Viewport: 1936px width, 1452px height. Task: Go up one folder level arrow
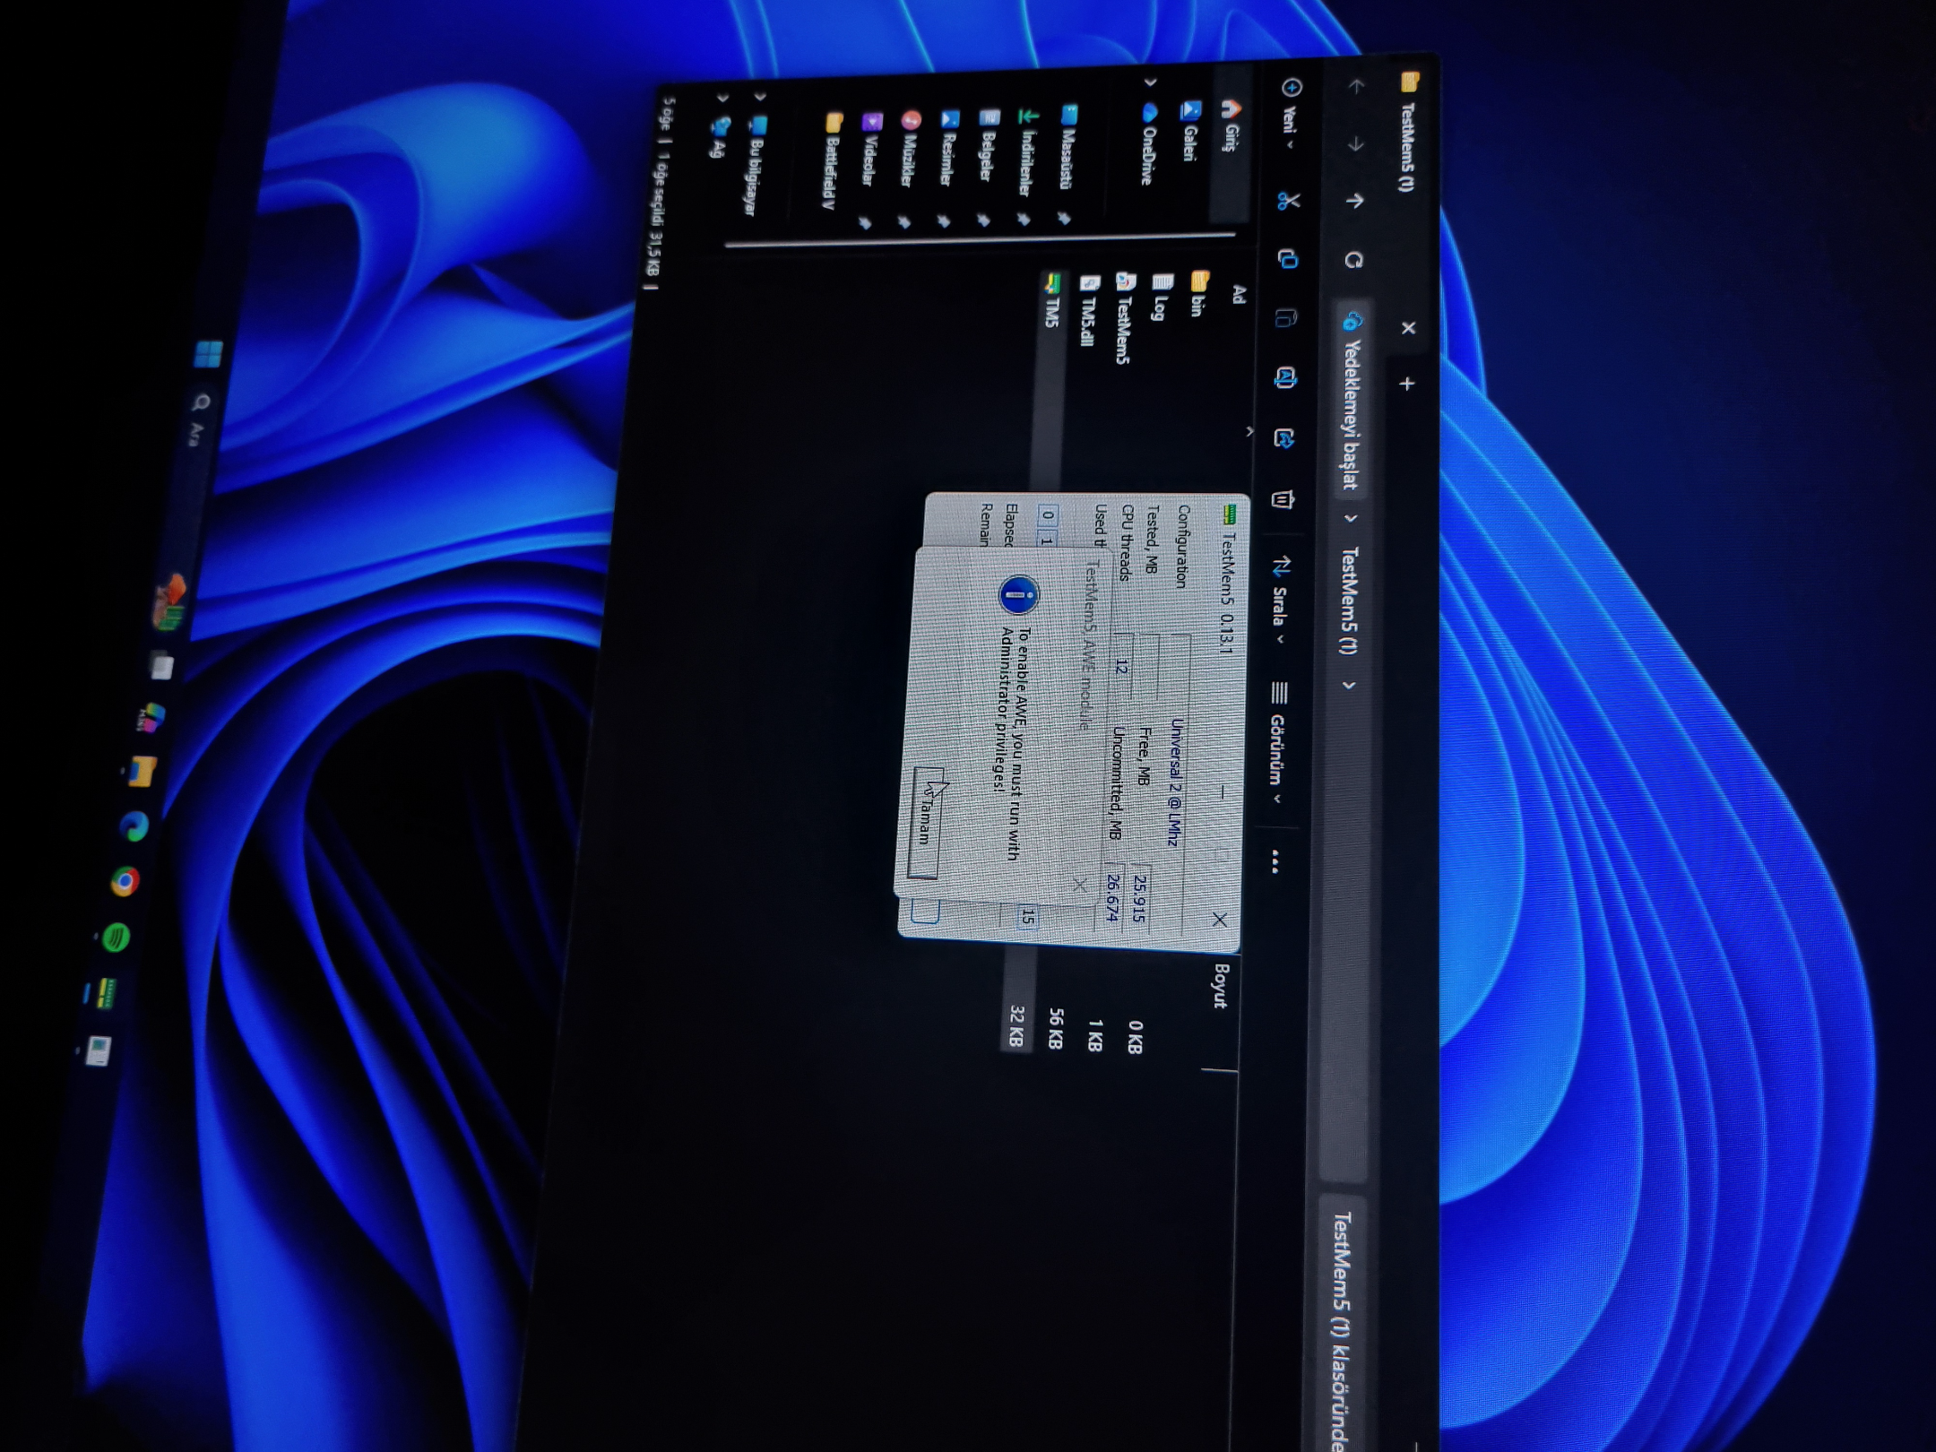click(x=1354, y=201)
